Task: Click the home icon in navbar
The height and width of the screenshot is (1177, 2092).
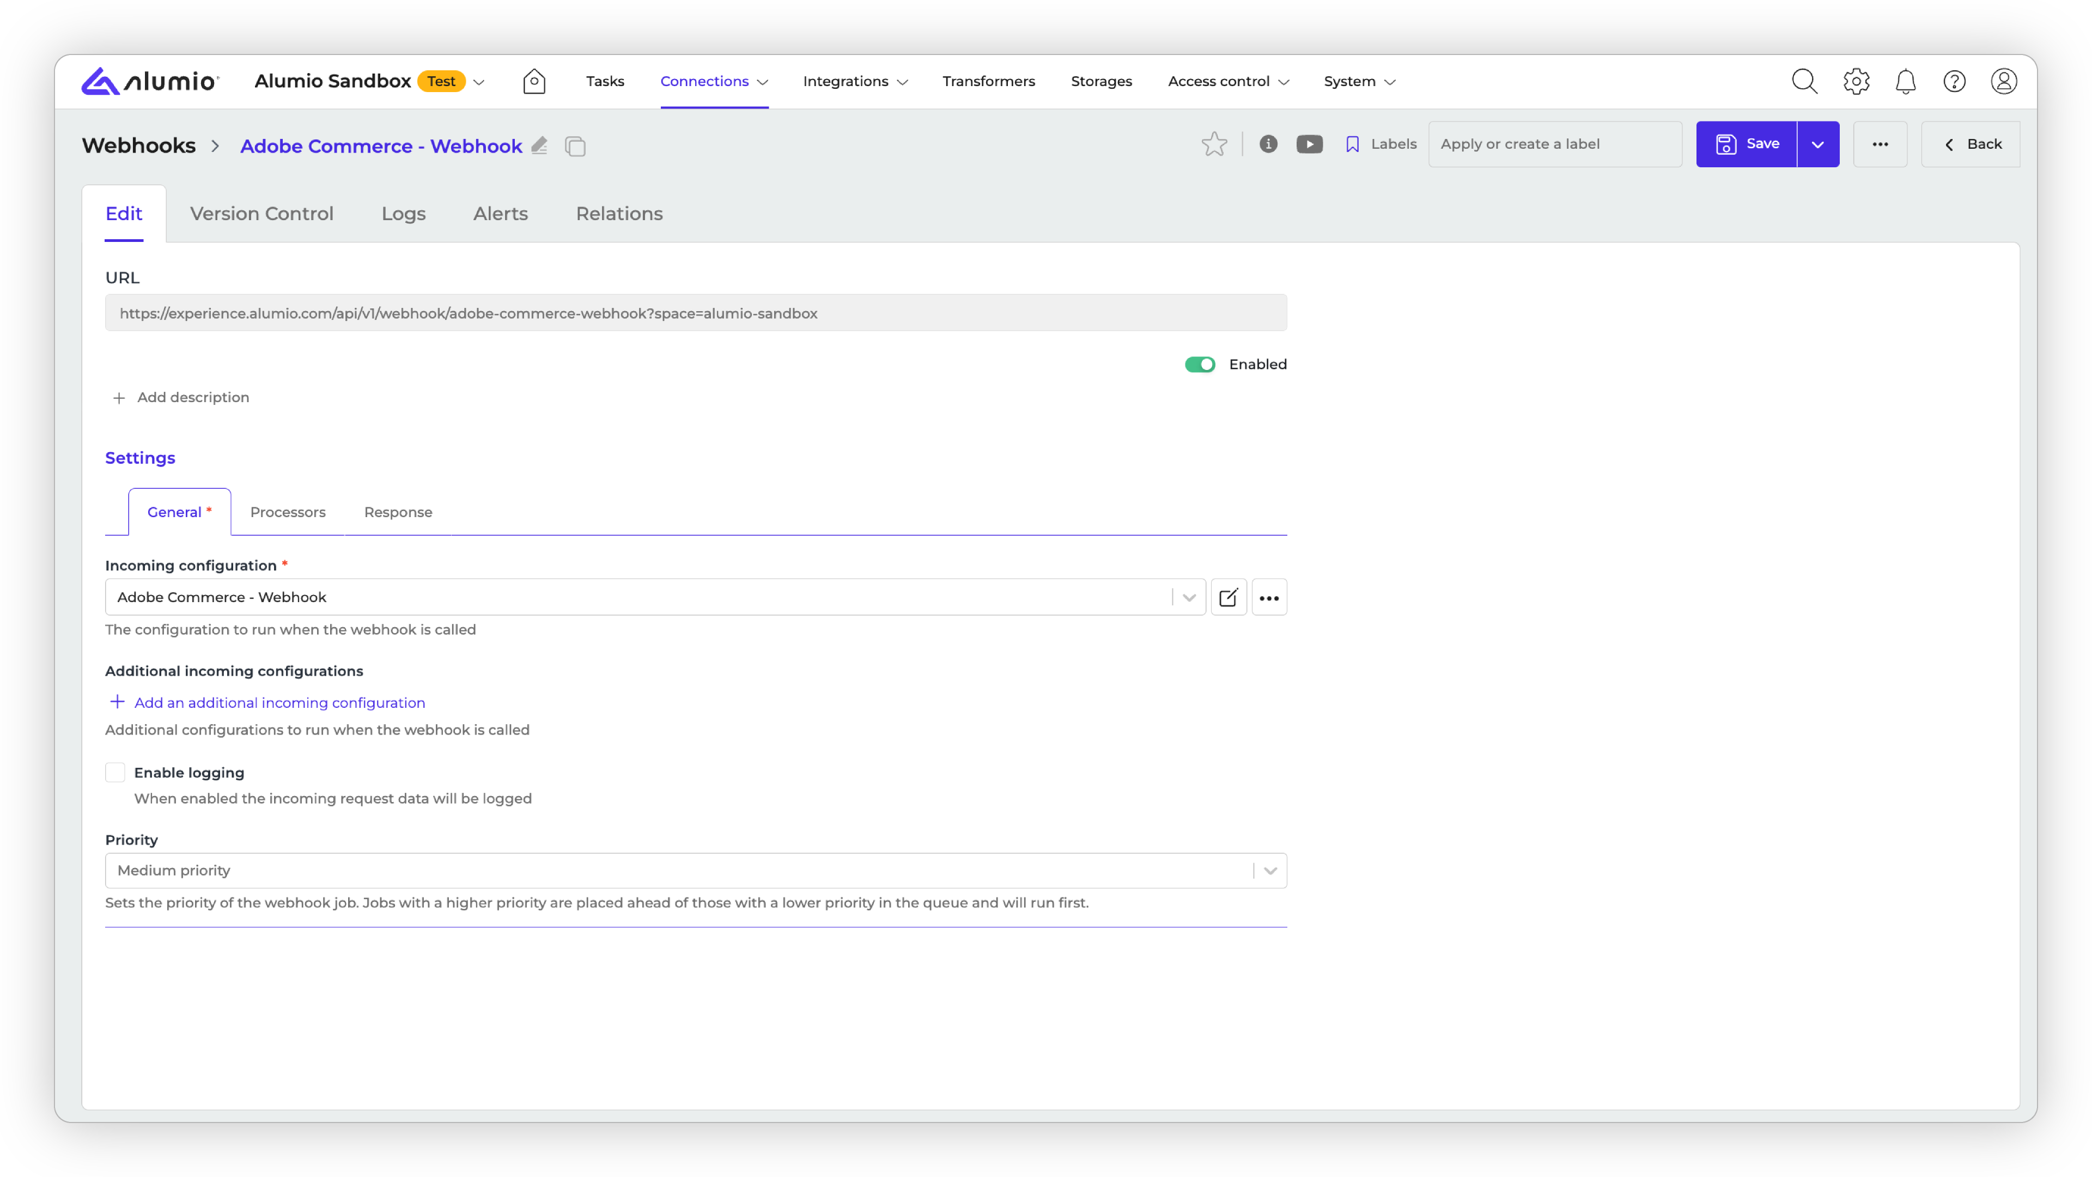Action: 533,81
